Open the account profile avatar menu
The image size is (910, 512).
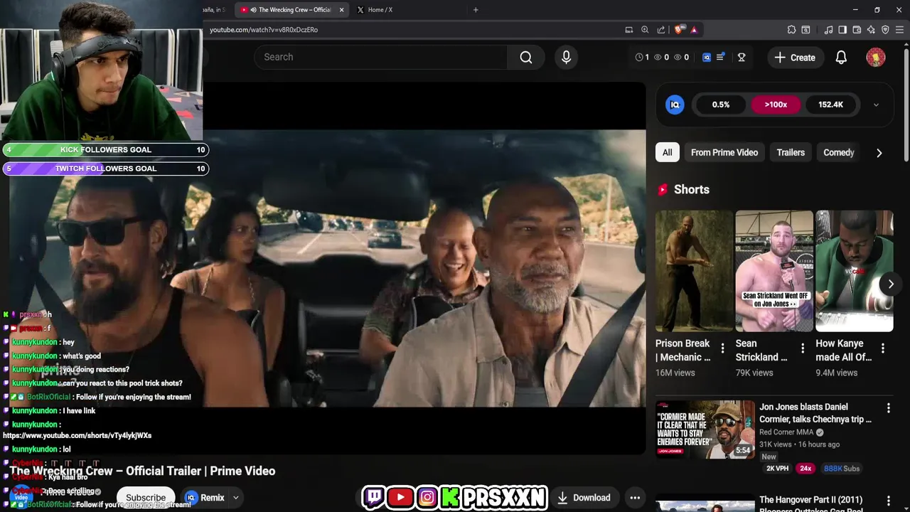click(876, 58)
